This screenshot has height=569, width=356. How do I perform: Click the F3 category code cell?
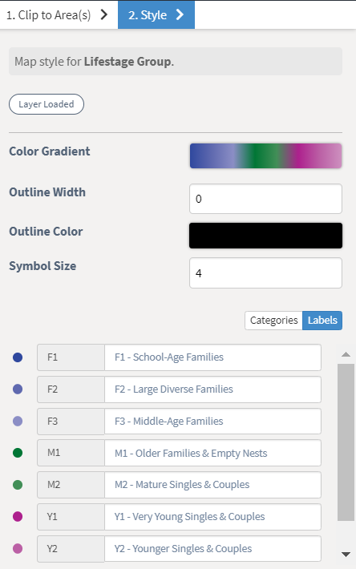71,422
